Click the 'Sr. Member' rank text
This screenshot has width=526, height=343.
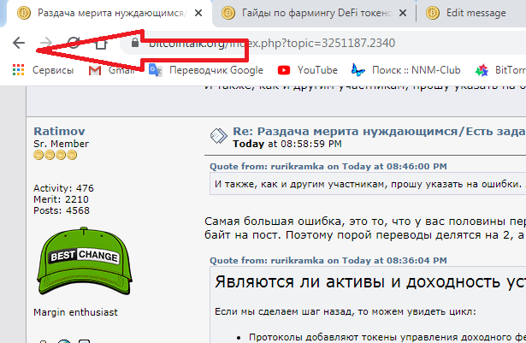(61, 144)
